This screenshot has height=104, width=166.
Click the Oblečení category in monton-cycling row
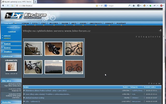point(135,98)
